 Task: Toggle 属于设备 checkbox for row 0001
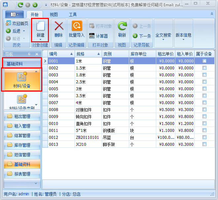click(x=204, y=61)
